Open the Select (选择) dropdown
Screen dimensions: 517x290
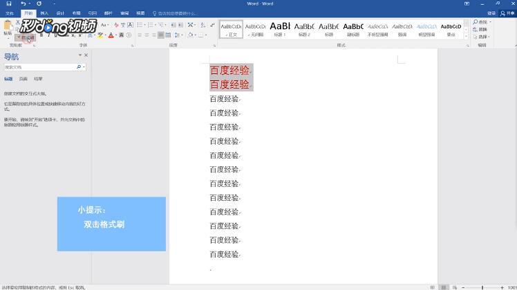click(x=482, y=37)
